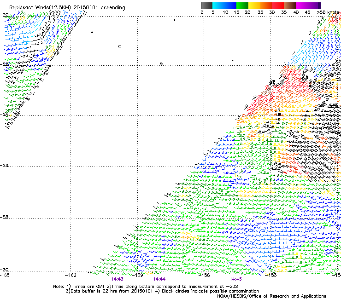Click the legend tick label '25'
341x299 pixels.
click(x=260, y=12)
